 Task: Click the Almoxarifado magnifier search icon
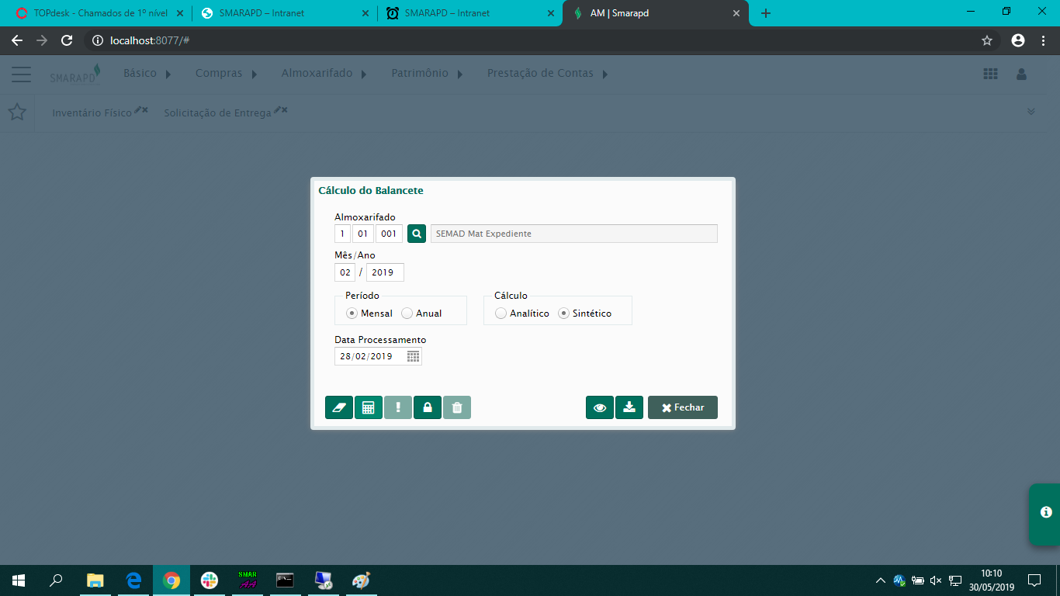tap(417, 234)
